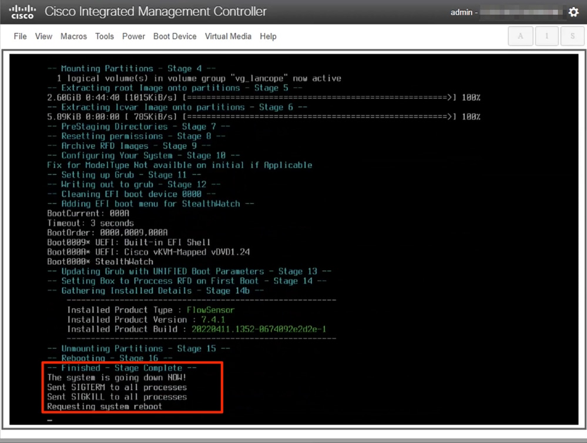
Task: Click 'PreStaging Directories - Stage 7' line
Action: [x=139, y=126]
